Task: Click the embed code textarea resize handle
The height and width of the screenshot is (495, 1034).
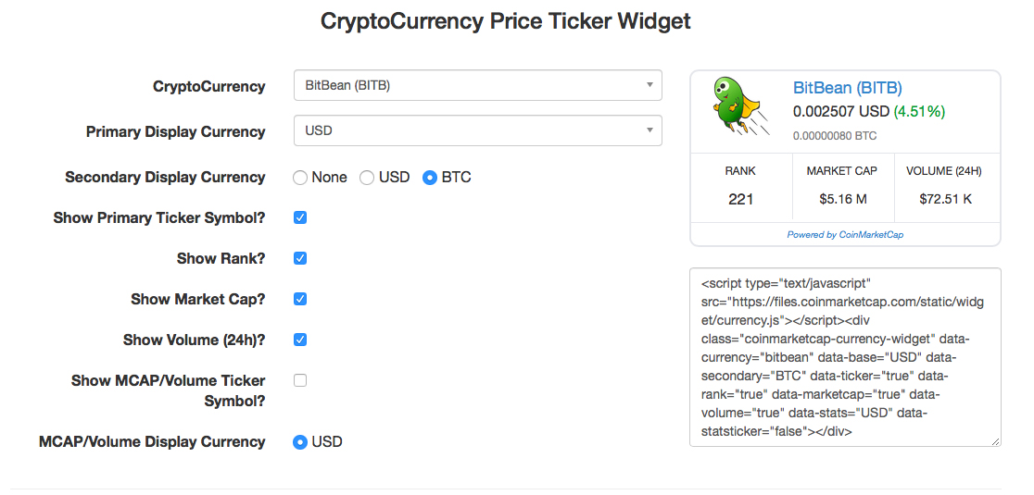Action: point(995,441)
